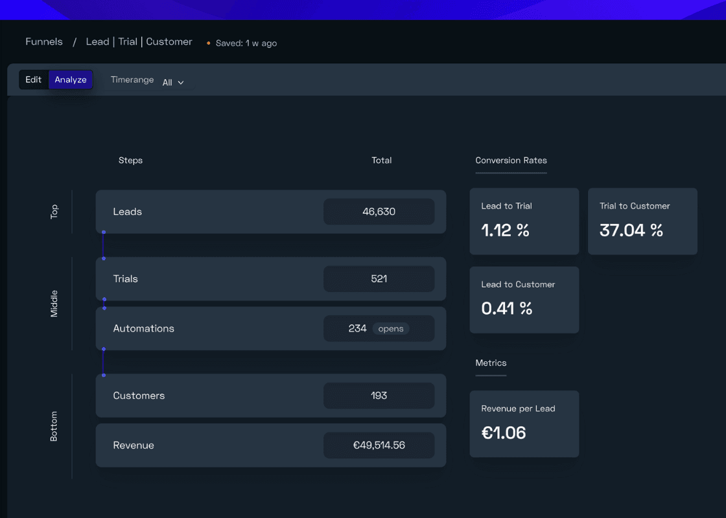The width and height of the screenshot is (726, 518).
Task: Click the connector dot above the Trials step
Action: click(104, 258)
